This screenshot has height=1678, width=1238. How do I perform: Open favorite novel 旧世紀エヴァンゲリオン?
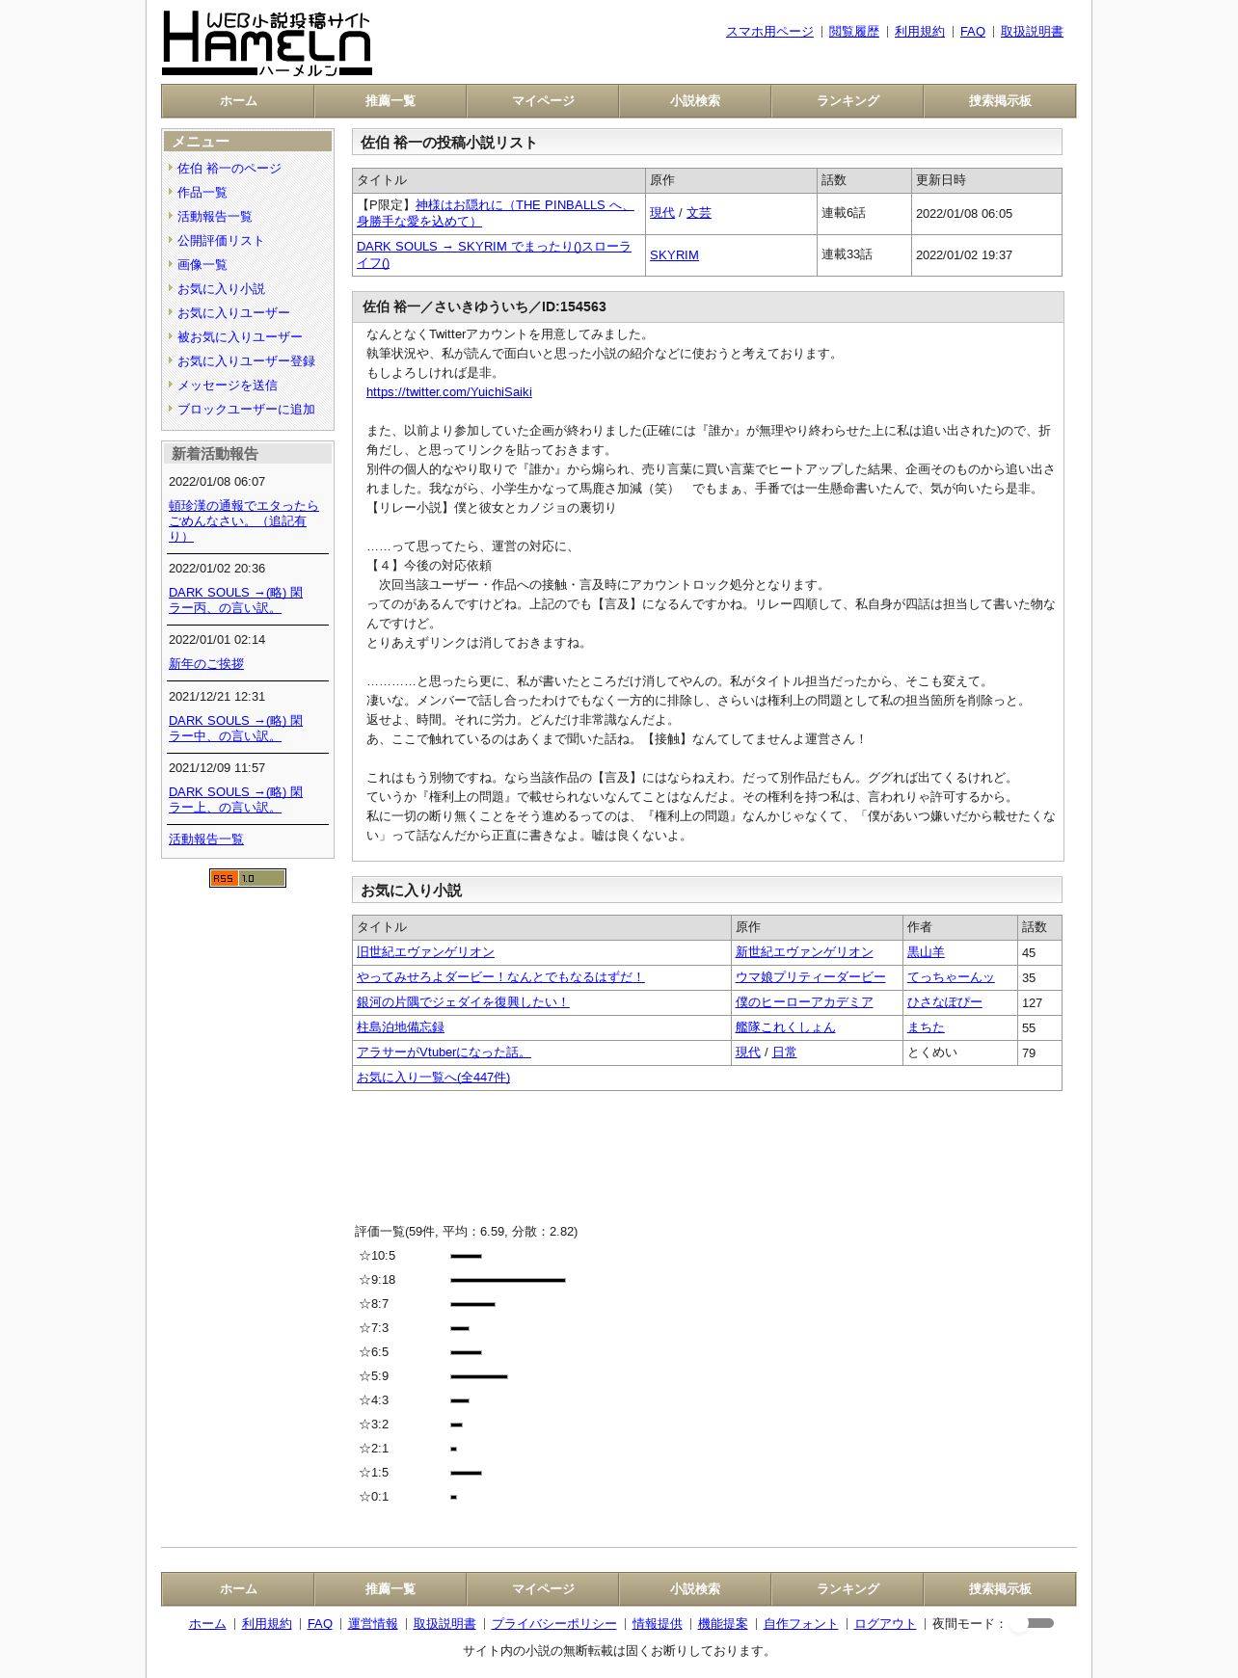425,952
